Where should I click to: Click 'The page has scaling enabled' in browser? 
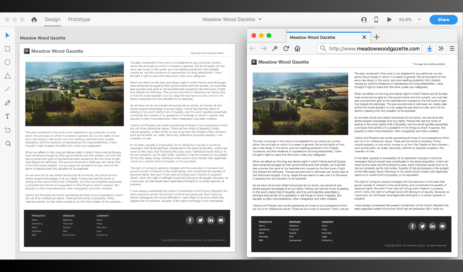[x=429, y=64]
